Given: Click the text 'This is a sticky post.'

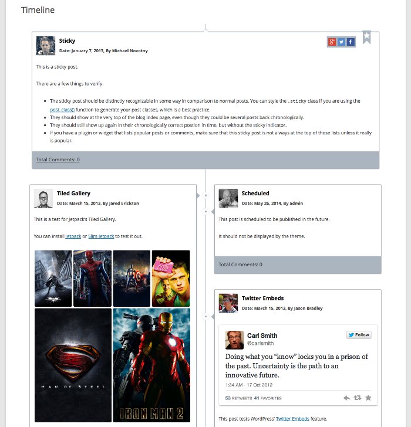Looking at the screenshot, I should point(57,67).
